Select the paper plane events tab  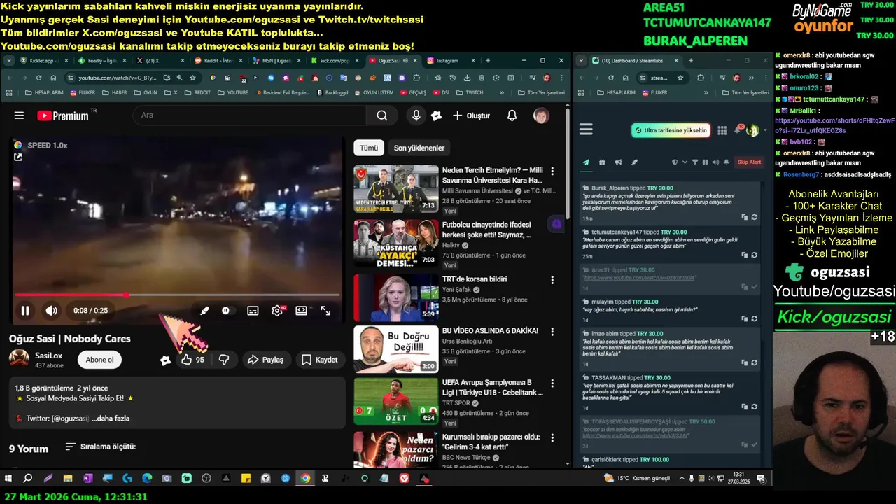pos(587,162)
